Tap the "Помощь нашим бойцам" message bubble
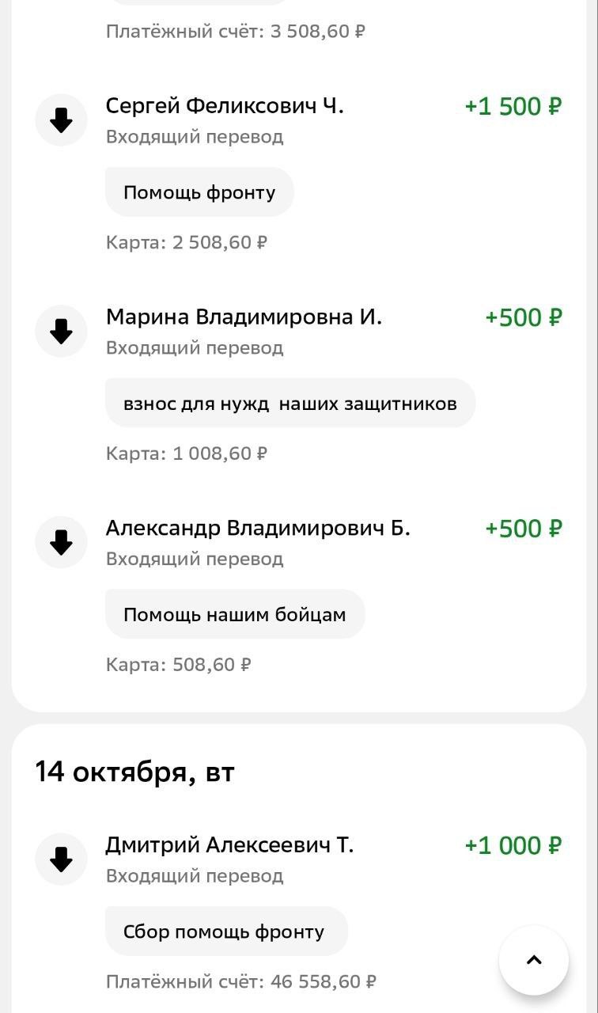The image size is (598, 1013). 234,615
